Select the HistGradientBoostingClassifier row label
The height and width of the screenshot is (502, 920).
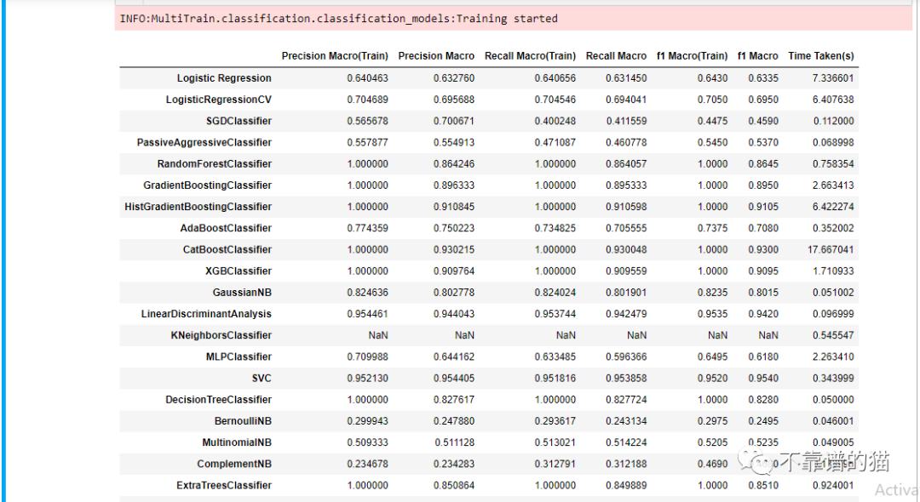[x=198, y=207]
